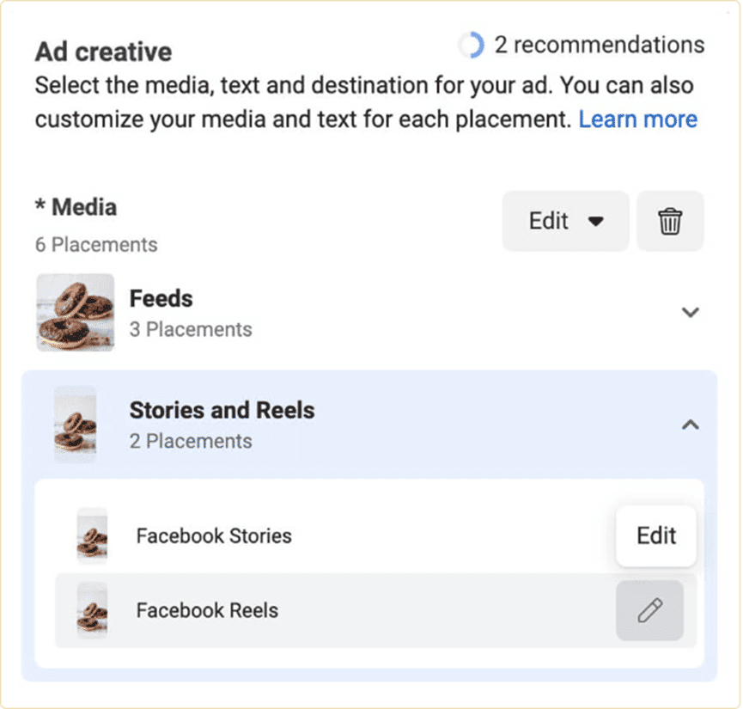Click the Edit tooltip near Facebook Stories
This screenshot has height=709, width=743.
point(656,536)
